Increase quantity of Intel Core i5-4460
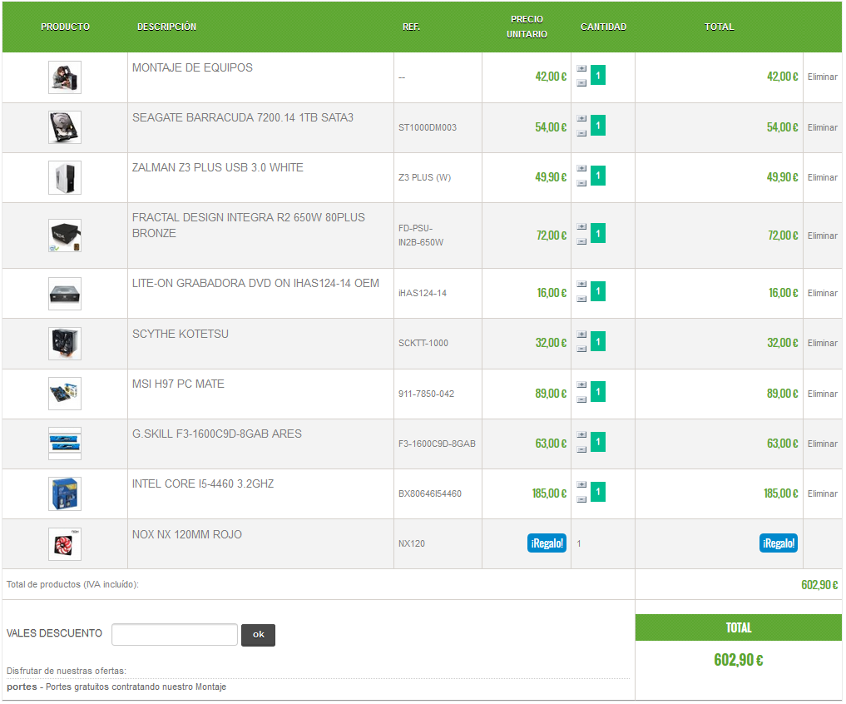The image size is (846, 704). point(581,485)
